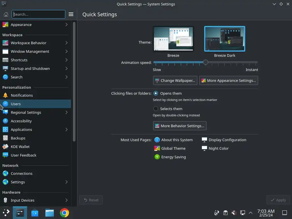Viewport: 292px width, 219px height.
Task: Click the Search magnifier icon in sidebar
Action: pyautogui.click(x=5, y=77)
